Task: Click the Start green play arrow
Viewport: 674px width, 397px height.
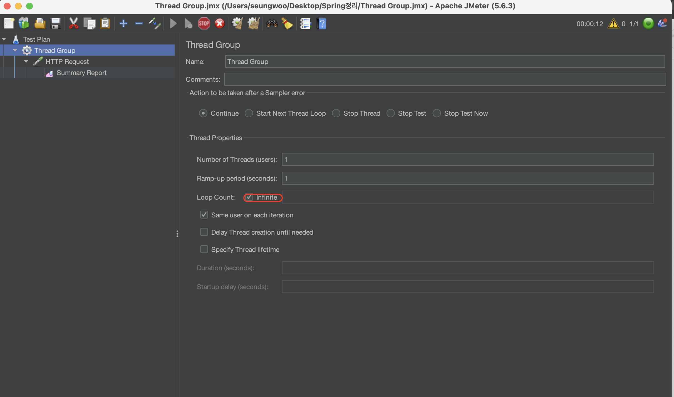Action: pos(173,24)
